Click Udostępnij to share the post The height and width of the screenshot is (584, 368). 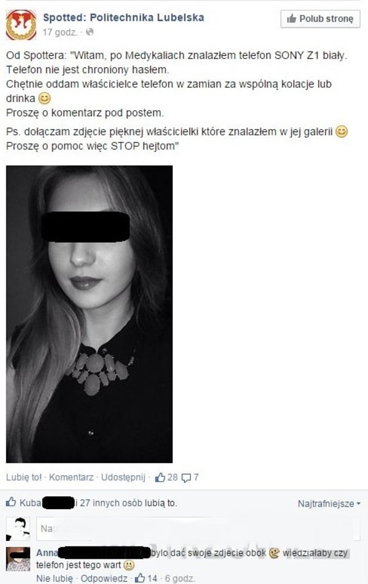(123, 478)
